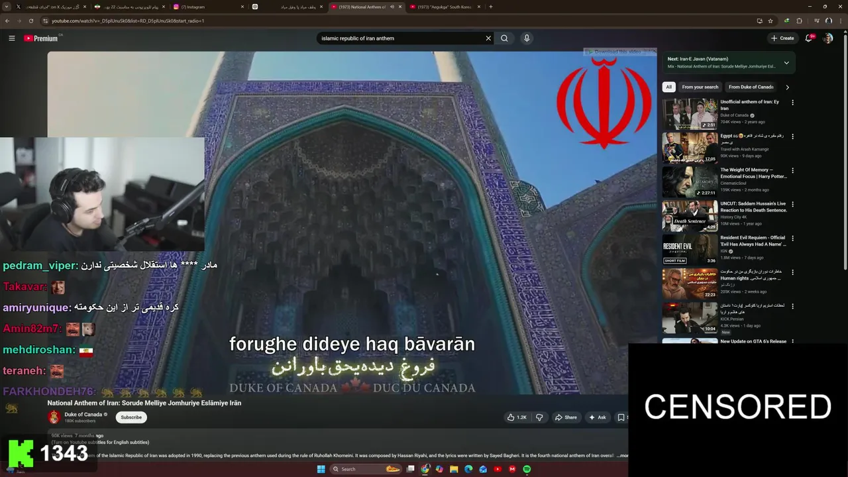The height and width of the screenshot is (477, 848).
Task: Expand the Next: Iran-E Javan playlist panel
Action: [786, 63]
